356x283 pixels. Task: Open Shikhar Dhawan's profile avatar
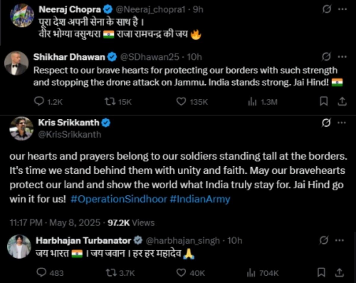click(17, 63)
